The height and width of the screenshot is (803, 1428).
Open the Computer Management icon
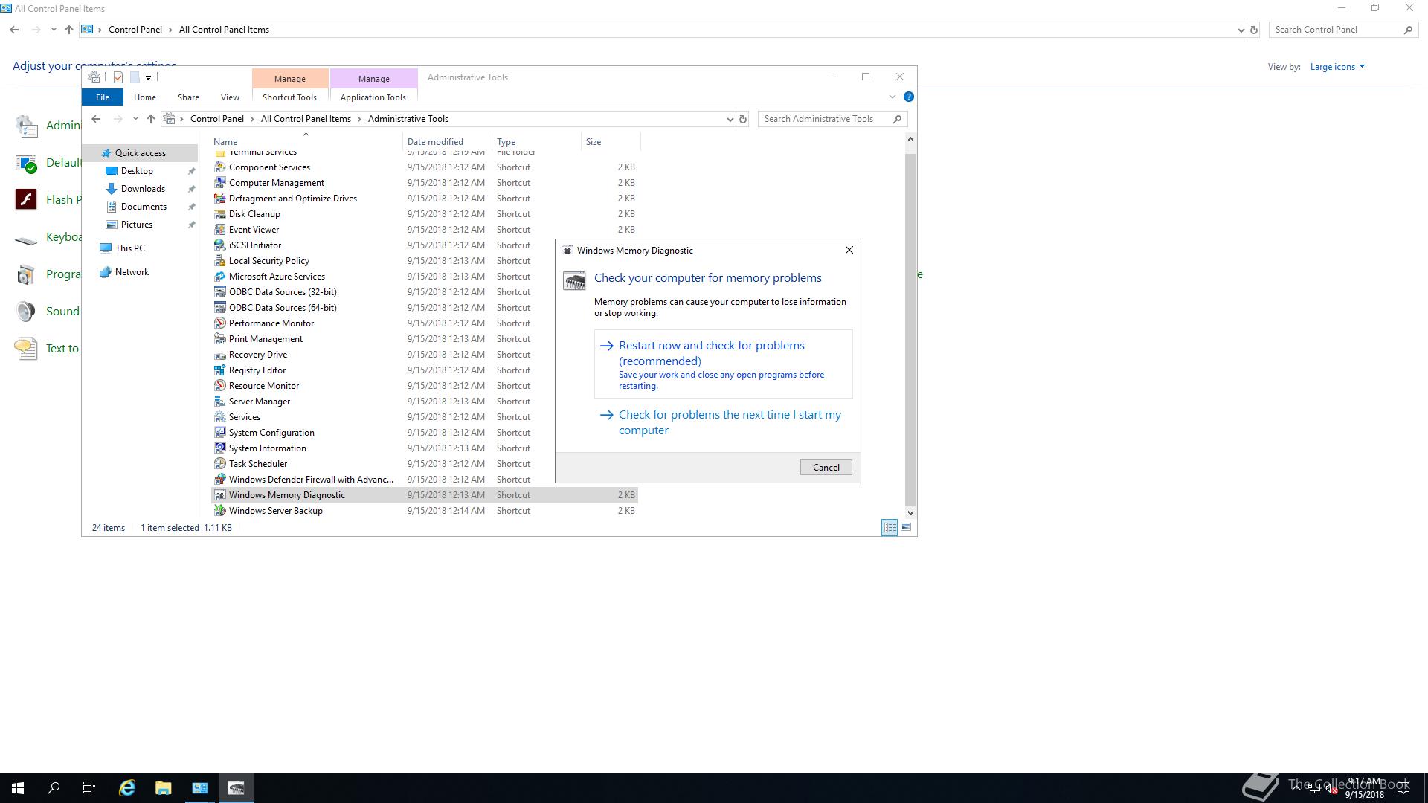click(219, 183)
